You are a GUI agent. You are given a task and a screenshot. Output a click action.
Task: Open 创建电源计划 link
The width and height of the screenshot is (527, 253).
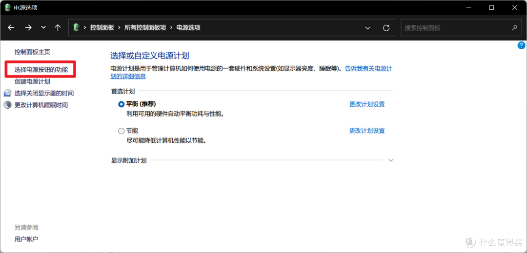32,81
